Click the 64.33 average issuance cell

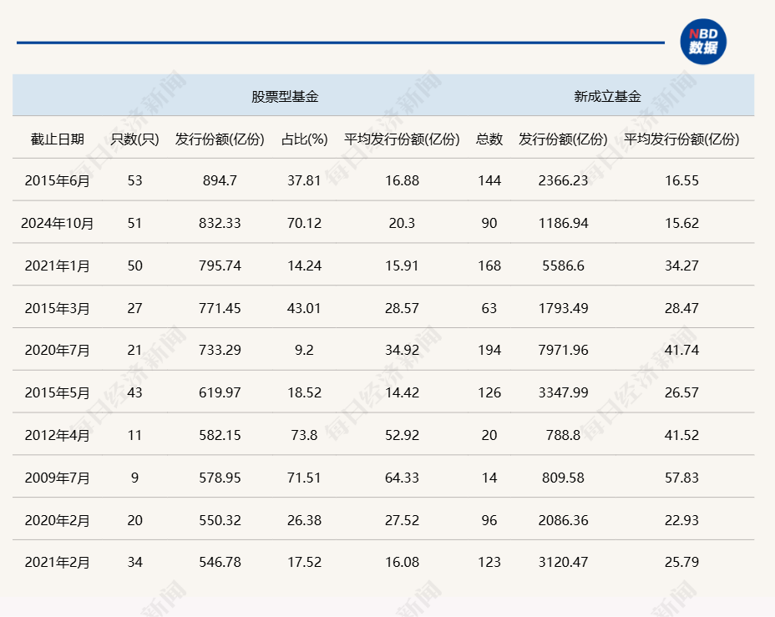tap(402, 478)
